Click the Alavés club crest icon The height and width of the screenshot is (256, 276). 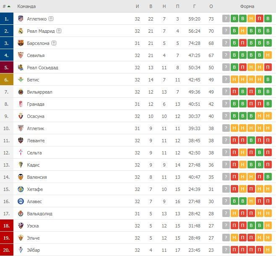pyautogui.click(x=20, y=201)
